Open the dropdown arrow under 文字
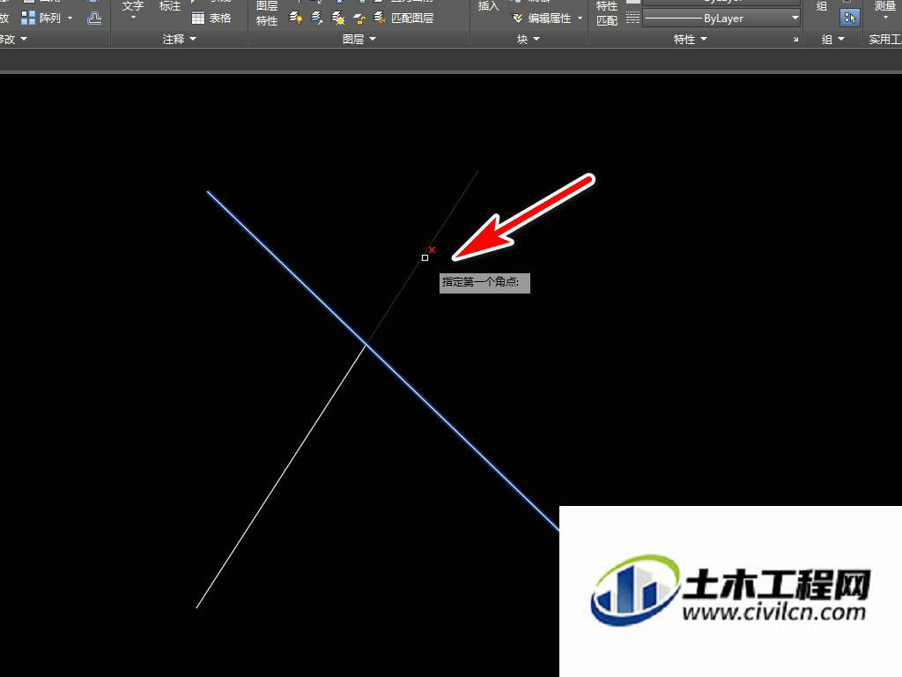Screen dimensions: 902x677 tap(133, 18)
